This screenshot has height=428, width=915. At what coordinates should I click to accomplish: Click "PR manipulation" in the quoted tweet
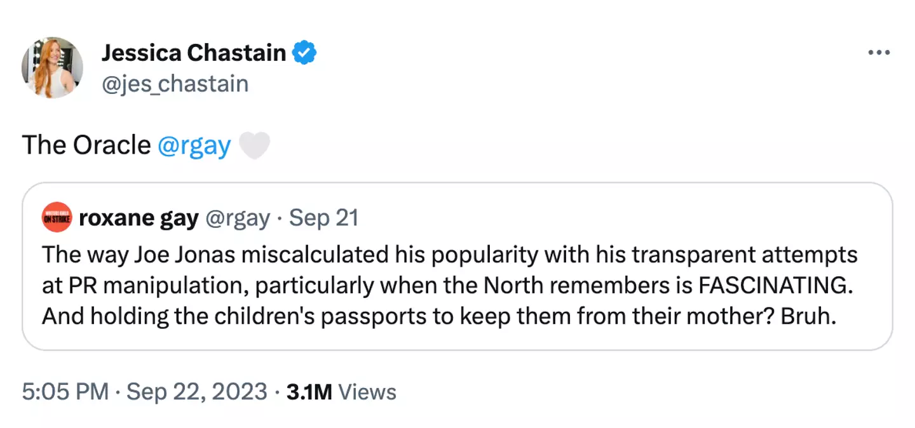158,286
